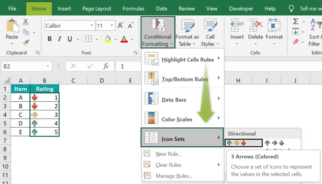Click the red Font Color A
Viewport: 322px width, 184px height.
pyautogui.click(x=124, y=39)
